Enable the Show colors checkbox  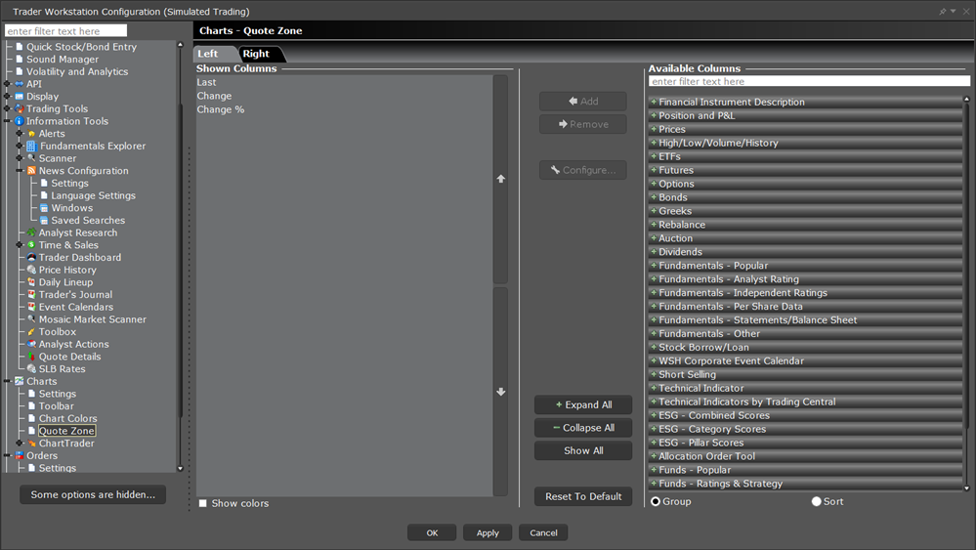(x=203, y=503)
